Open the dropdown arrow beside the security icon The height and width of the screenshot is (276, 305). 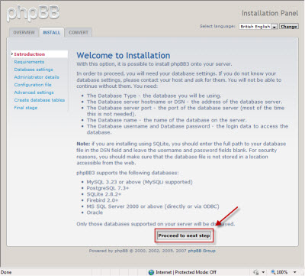tap(263, 272)
